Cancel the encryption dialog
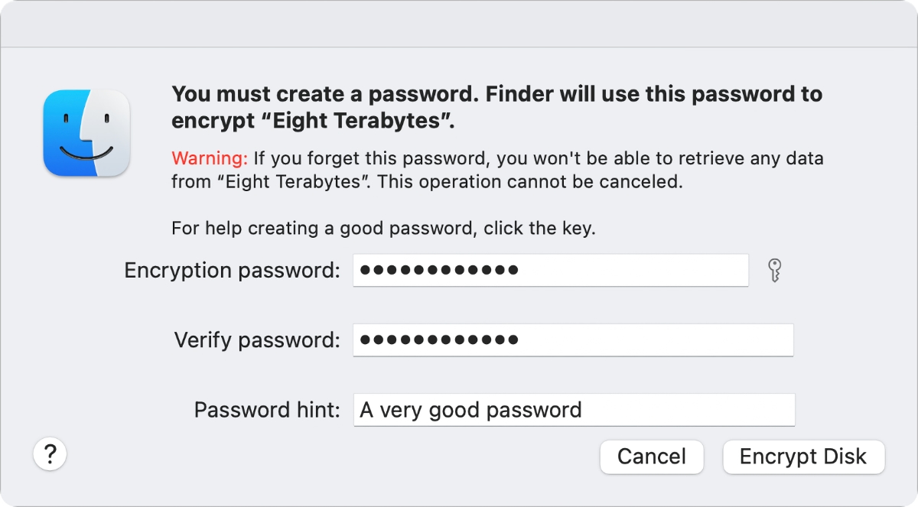Screen dimensions: 918x507 pos(651,457)
